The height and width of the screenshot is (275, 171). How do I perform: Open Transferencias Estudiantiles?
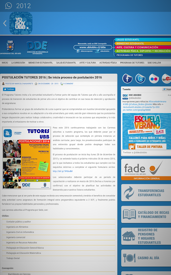coord(146,193)
